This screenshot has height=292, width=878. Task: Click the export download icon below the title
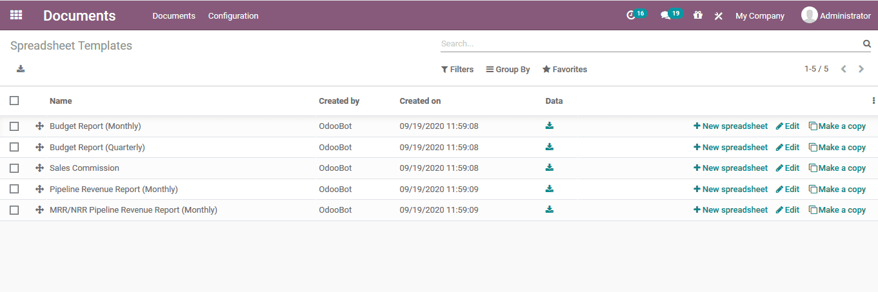tap(21, 69)
